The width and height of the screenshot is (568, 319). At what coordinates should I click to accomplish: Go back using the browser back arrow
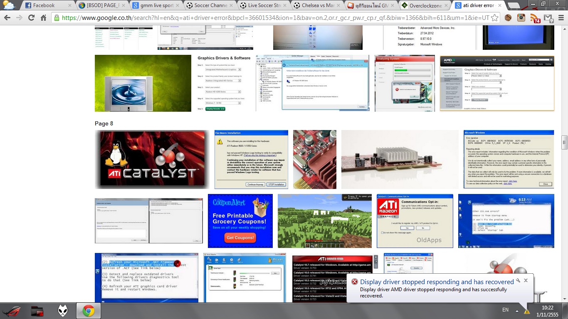click(7, 18)
